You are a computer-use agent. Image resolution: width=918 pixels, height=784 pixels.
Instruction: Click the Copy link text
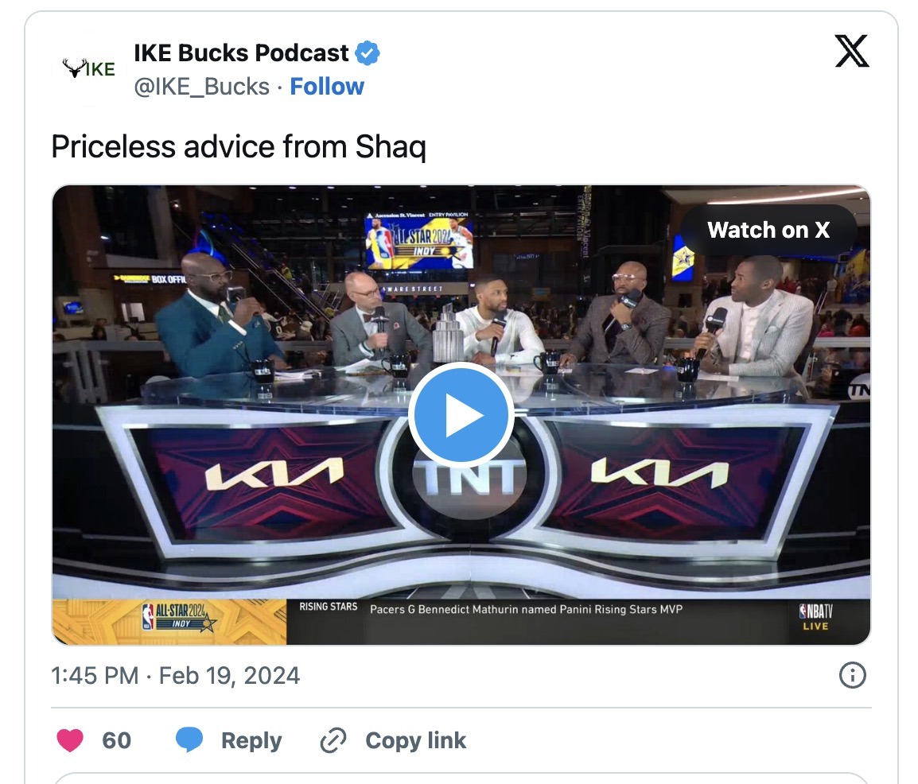[x=416, y=741]
